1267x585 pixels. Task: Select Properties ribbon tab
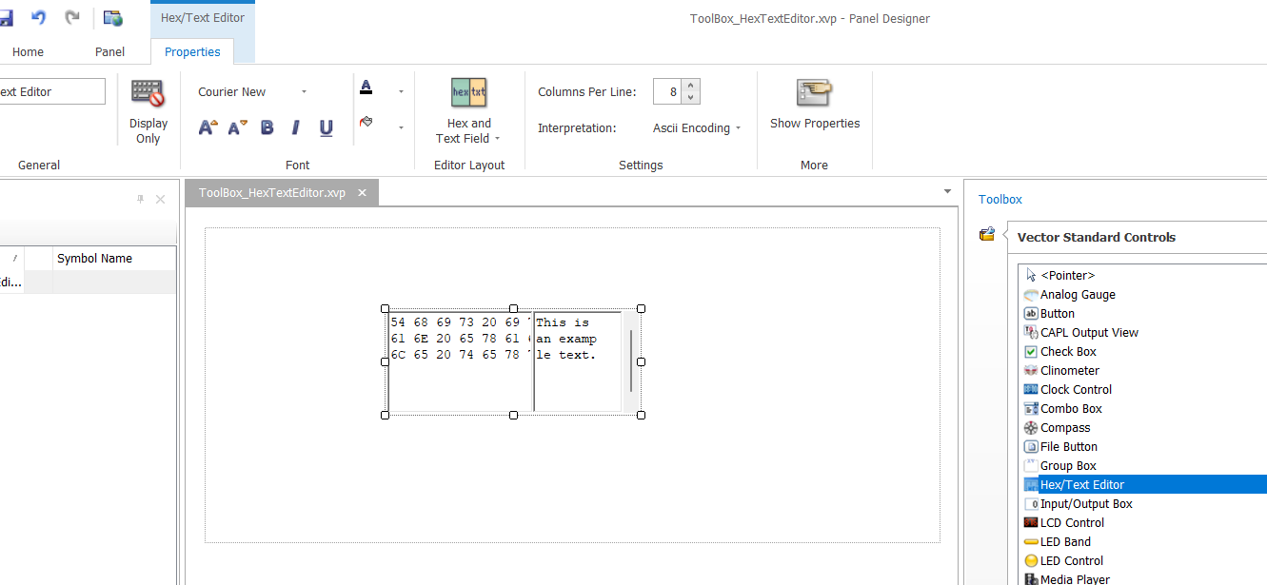(192, 51)
